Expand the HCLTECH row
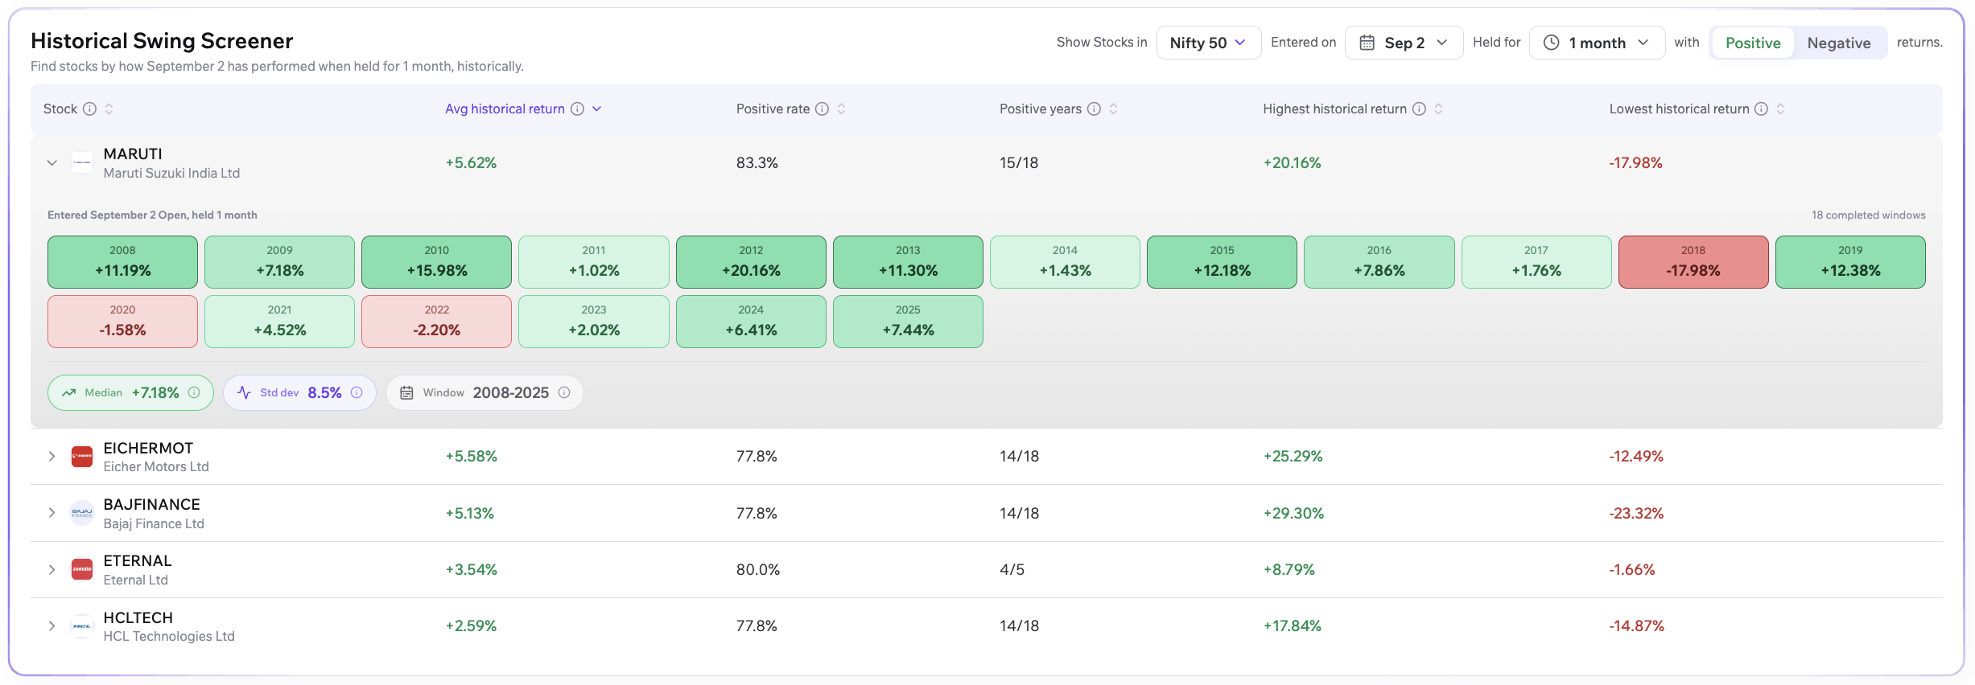This screenshot has width=1975, height=685. 52,626
